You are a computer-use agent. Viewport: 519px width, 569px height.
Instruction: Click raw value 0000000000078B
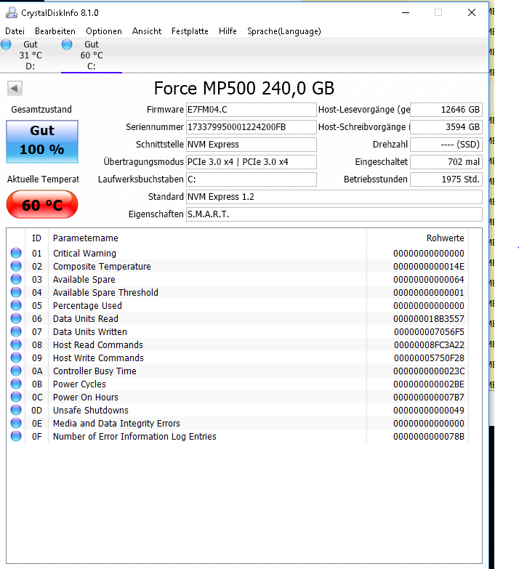429,436
